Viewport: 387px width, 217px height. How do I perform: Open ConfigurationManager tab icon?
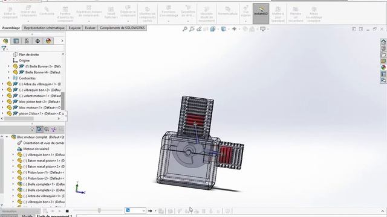[x=27, y=41]
